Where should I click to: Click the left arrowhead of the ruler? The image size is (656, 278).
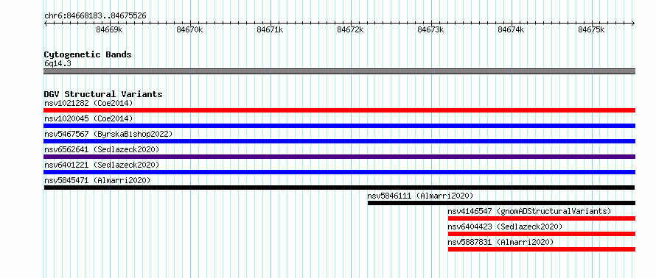pos(46,23)
